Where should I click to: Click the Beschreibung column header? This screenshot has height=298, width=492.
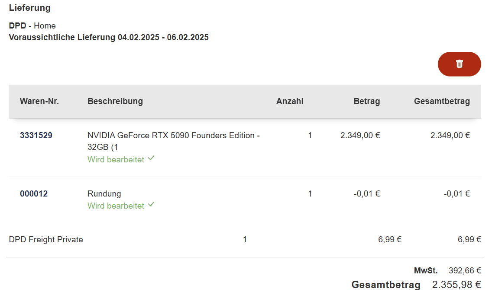coord(115,101)
